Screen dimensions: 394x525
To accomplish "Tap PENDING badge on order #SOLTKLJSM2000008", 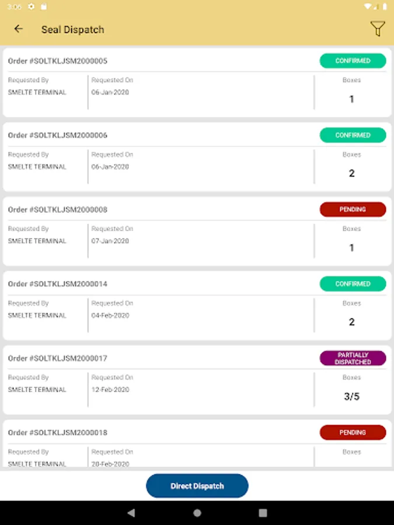I will point(353,209).
